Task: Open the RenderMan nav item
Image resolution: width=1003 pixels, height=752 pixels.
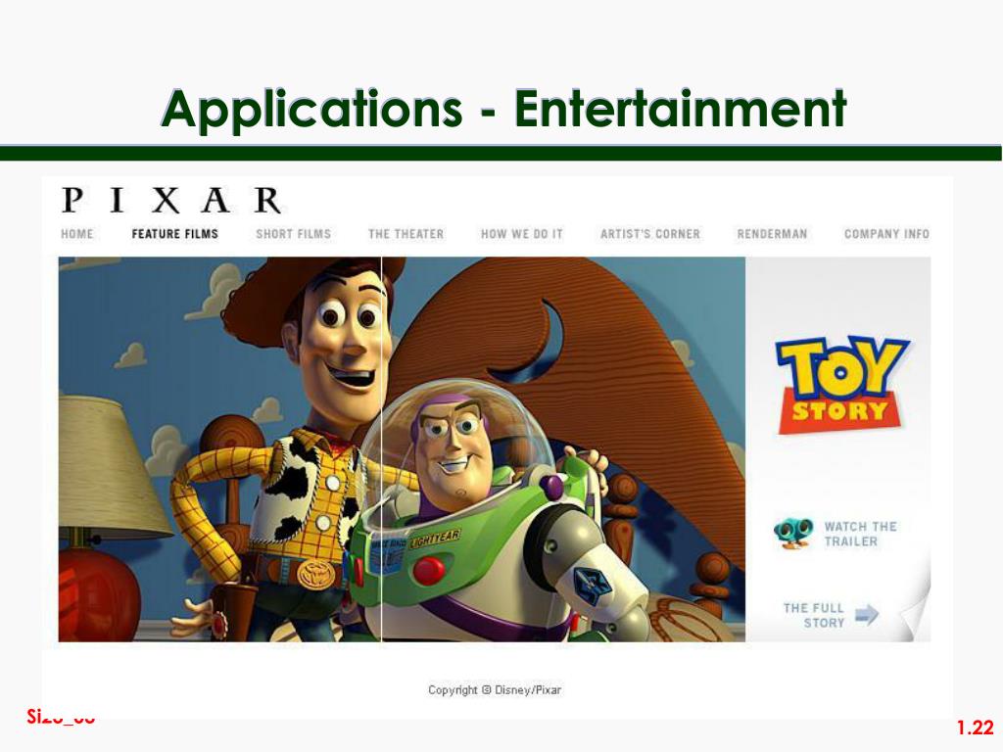Action: [x=772, y=234]
